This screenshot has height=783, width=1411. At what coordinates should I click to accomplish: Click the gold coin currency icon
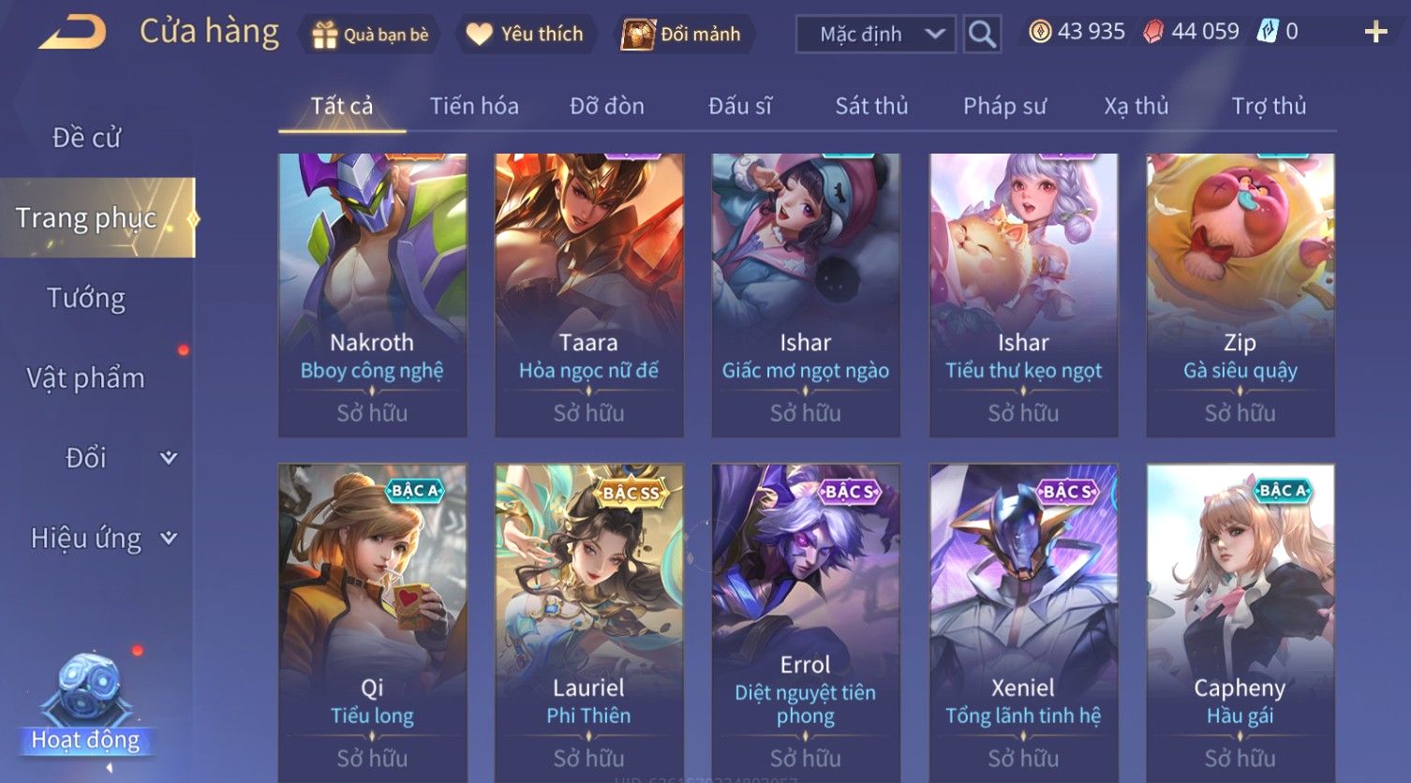[1040, 32]
